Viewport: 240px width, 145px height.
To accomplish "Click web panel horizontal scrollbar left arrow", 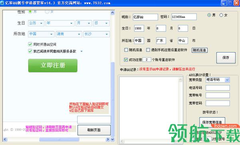I will [x=5, y=139].
